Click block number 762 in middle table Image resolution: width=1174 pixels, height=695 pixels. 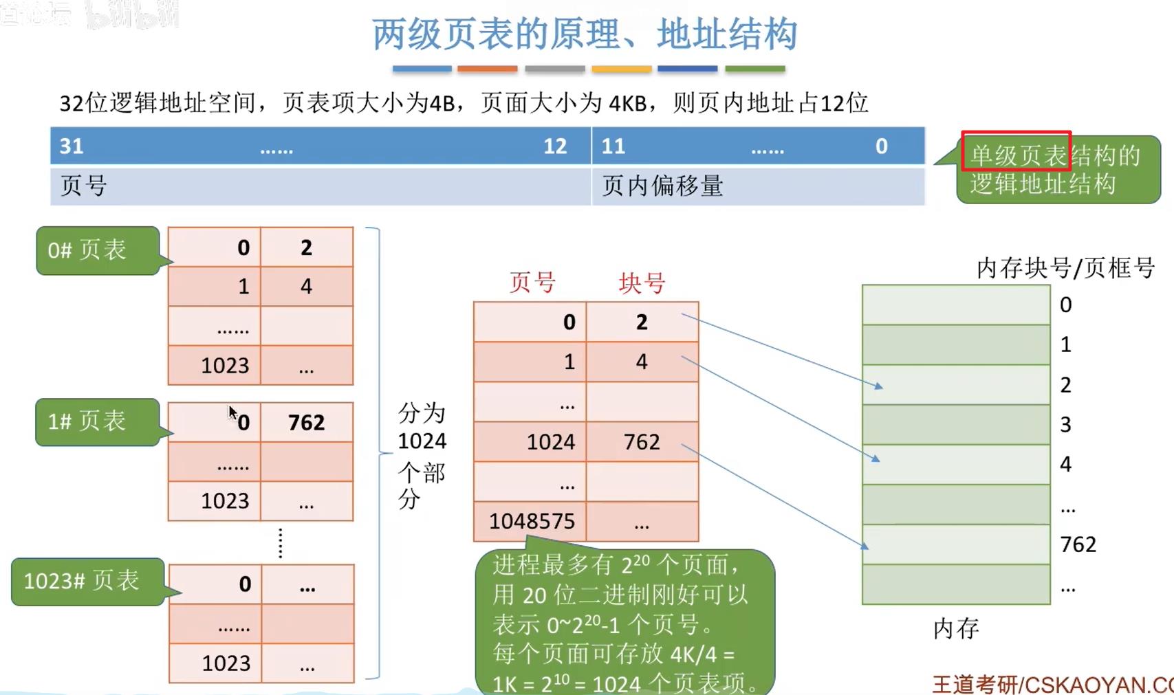pos(642,441)
